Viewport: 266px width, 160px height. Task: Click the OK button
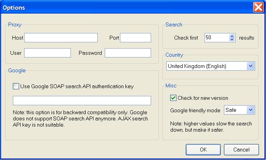[x=203, y=150]
